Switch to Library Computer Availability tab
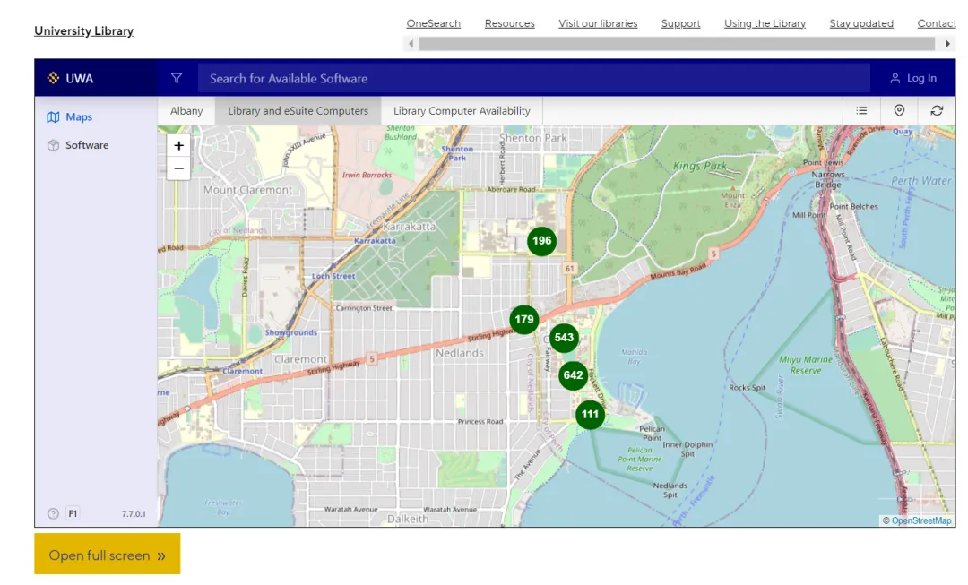This screenshot has width=968, height=585. pyautogui.click(x=462, y=111)
